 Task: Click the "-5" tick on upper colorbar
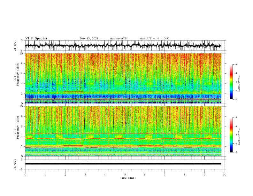[236, 82]
